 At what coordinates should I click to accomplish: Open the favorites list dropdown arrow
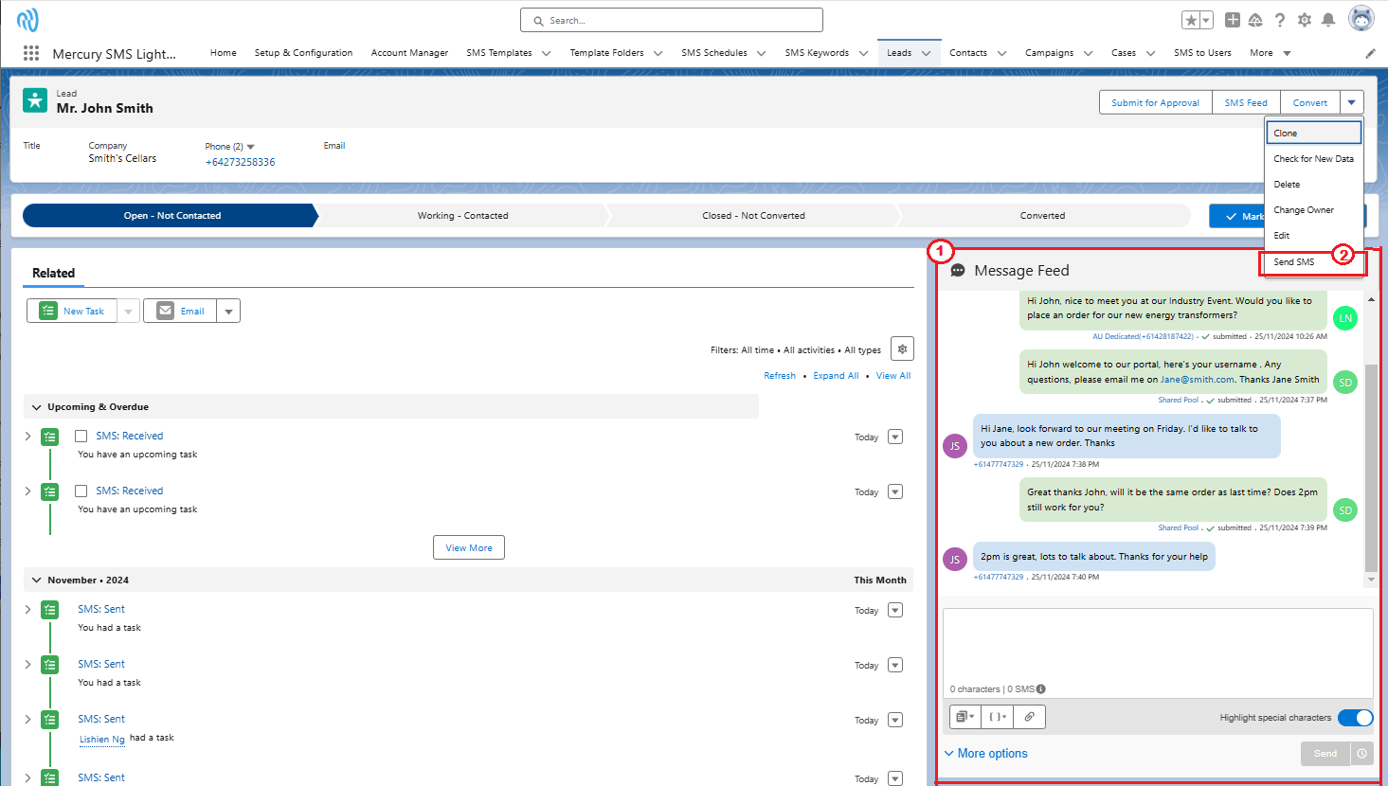tap(1206, 20)
